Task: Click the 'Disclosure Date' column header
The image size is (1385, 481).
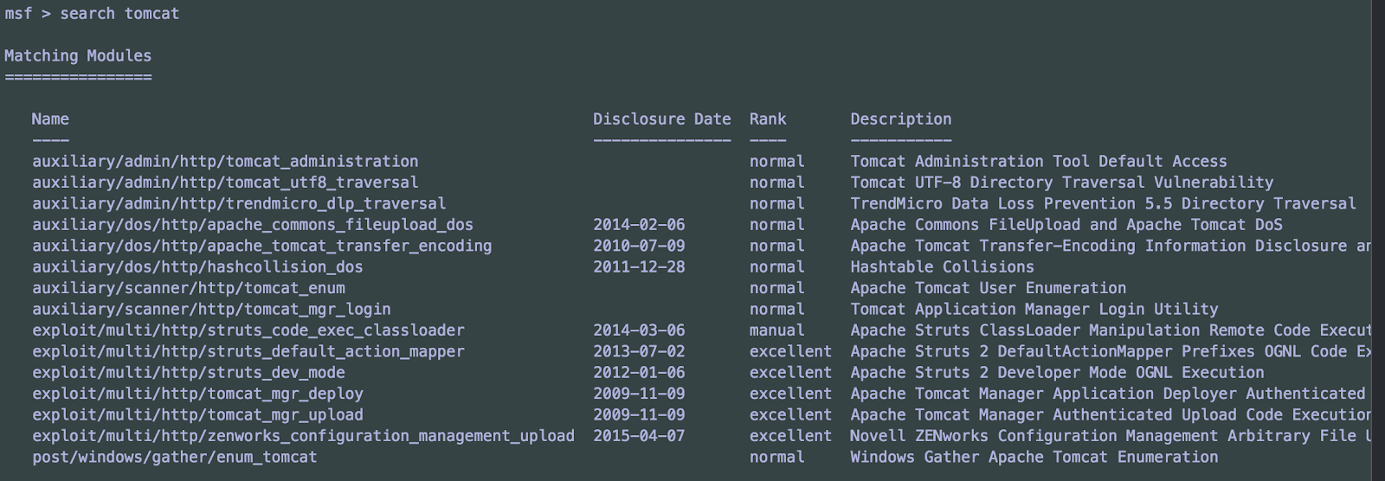Action: (662, 119)
